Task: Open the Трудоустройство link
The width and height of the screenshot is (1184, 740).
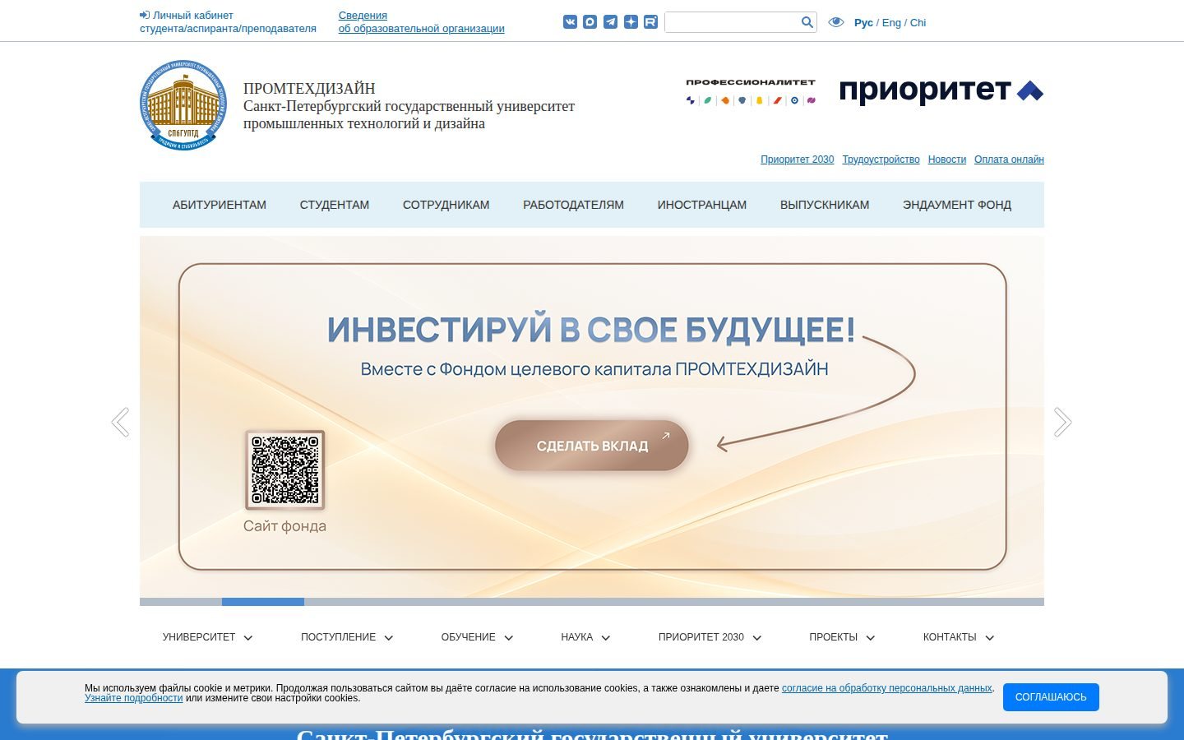Action: pyautogui.click(x=881, y=160)
